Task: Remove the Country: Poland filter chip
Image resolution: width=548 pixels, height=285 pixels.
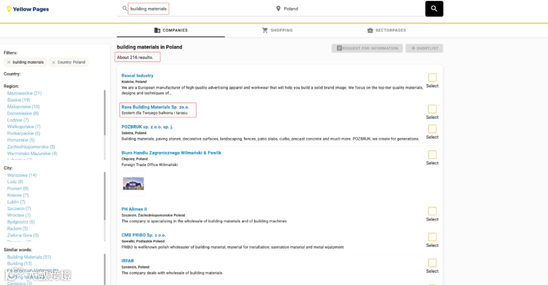Action: pos(53,62)
